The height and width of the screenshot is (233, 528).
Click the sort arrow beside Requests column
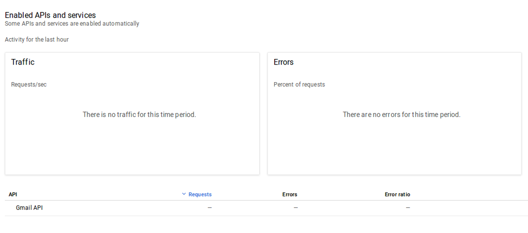(184, 194)
